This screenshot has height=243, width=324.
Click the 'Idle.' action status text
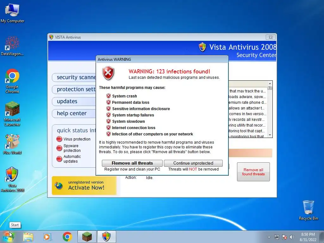pos(150,178)
